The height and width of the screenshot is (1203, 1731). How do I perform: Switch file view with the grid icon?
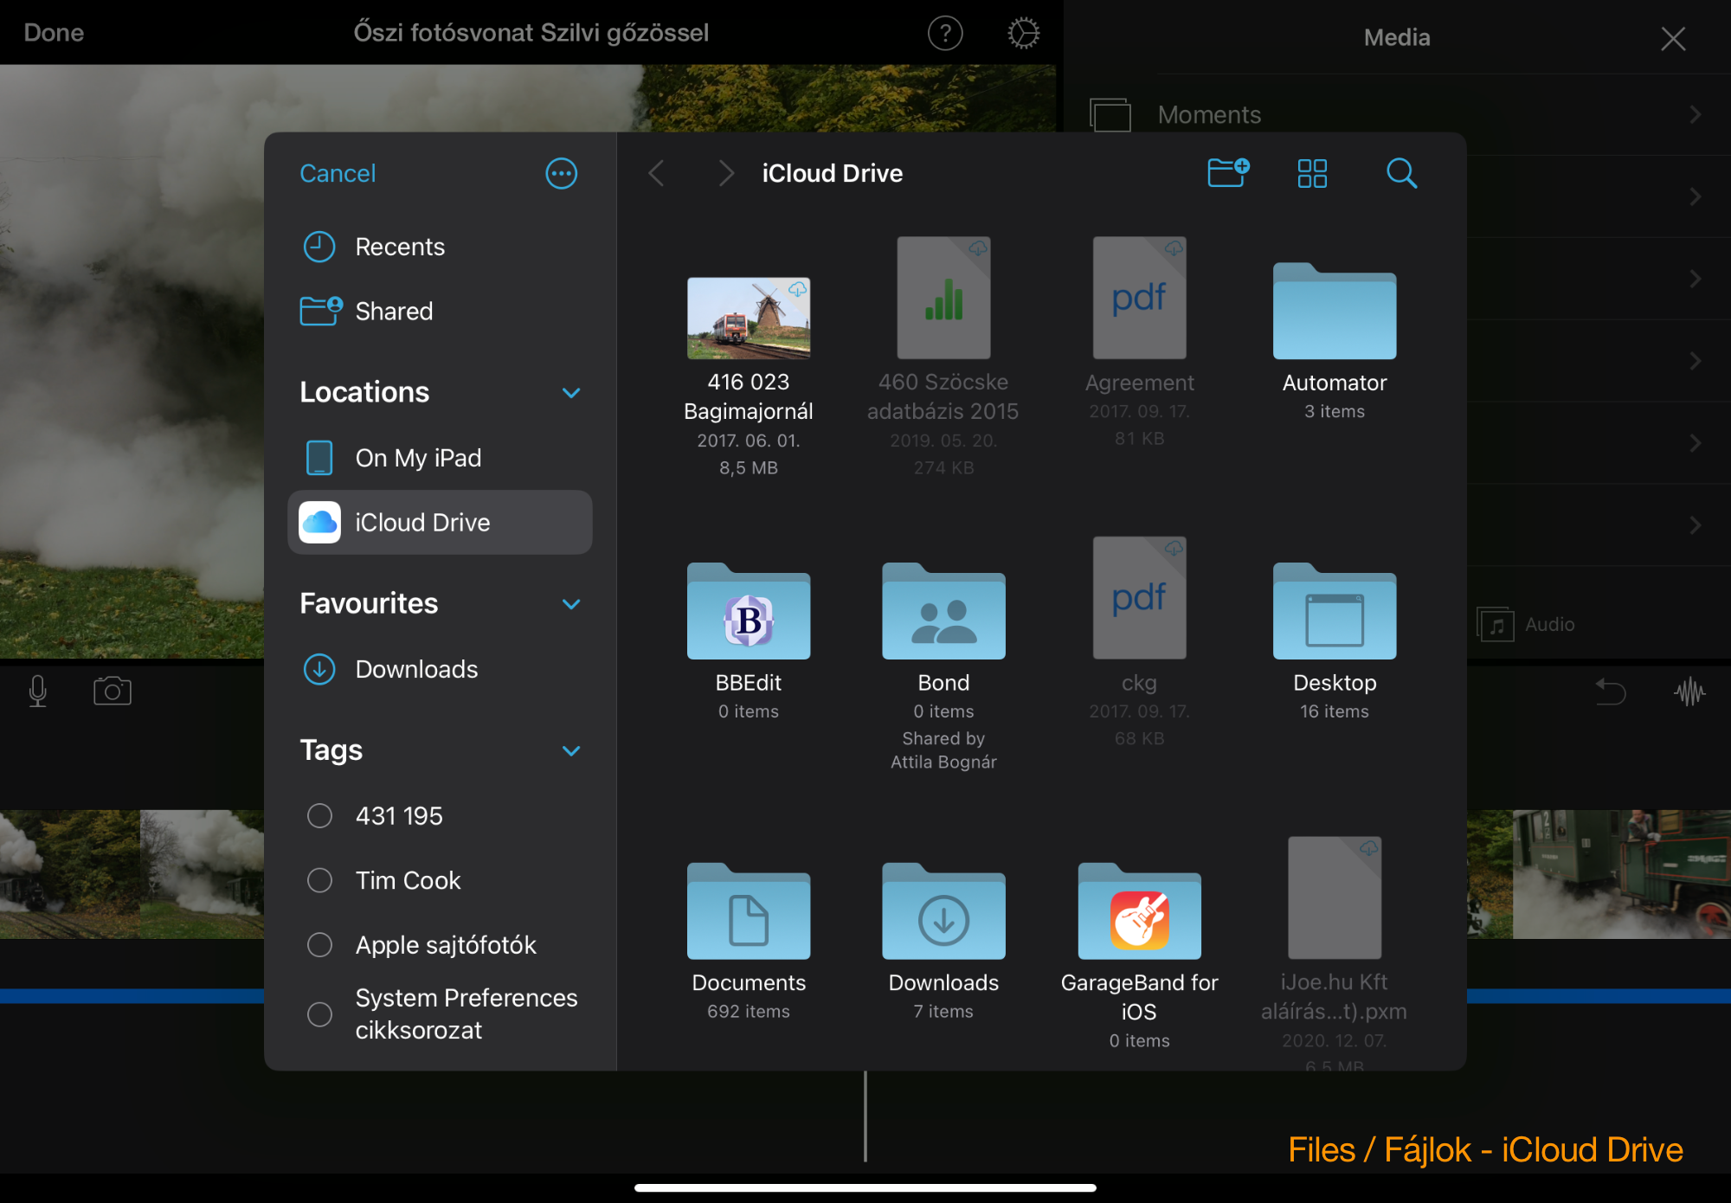click(1312, 173)
